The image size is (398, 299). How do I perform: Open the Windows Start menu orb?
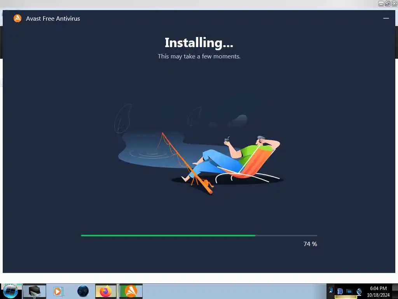pos(10,291)
